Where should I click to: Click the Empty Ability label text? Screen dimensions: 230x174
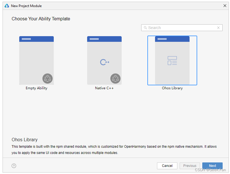(x=36, y=88)
